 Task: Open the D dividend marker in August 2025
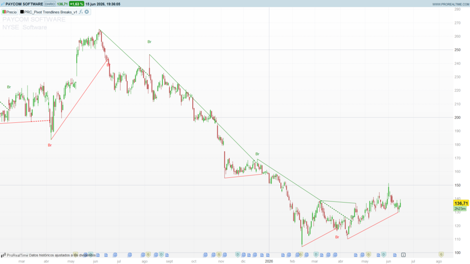pos(161,254)
